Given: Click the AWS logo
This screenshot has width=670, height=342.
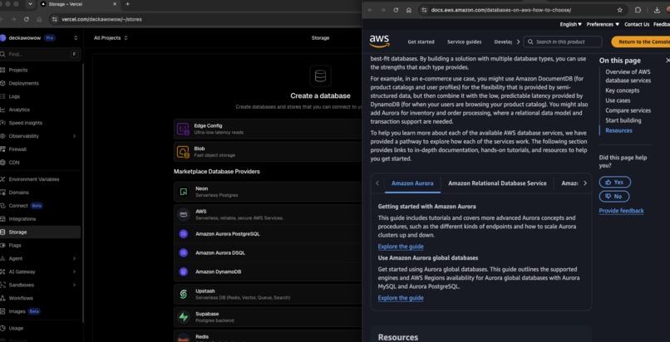Looking at the screenshot, I should coord(379,42).
